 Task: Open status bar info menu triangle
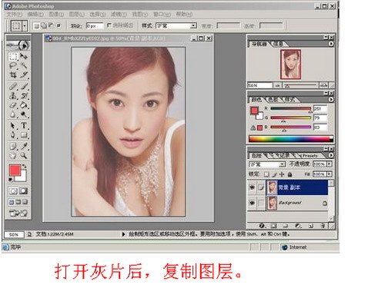click(123, 234)
